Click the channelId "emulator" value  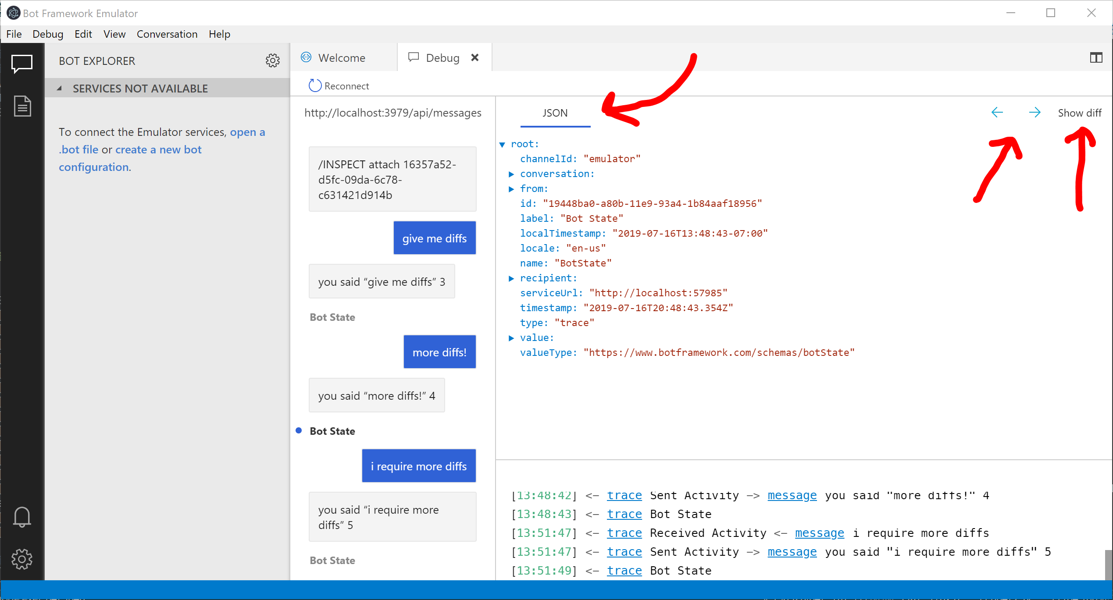[x=612, y=159]
